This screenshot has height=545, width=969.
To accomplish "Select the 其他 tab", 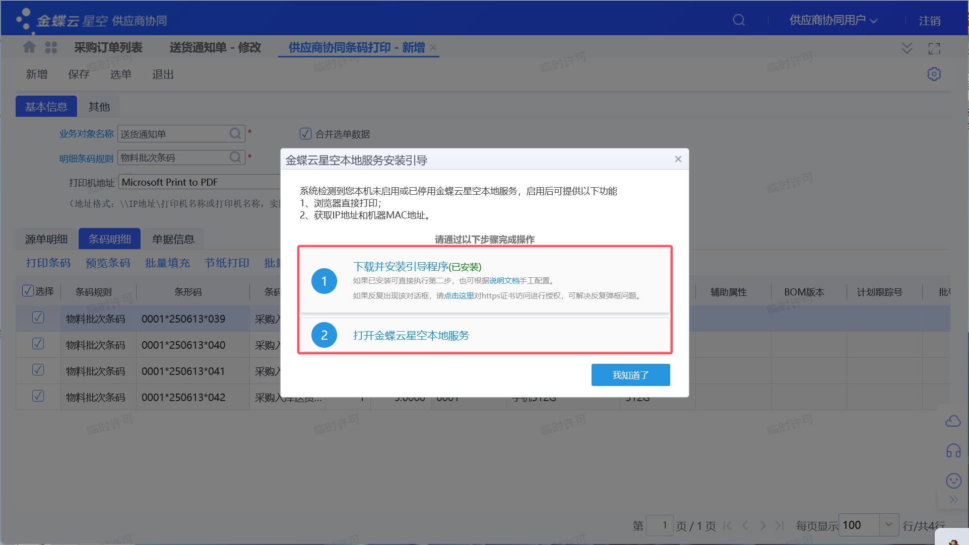I will coord(99,106).
